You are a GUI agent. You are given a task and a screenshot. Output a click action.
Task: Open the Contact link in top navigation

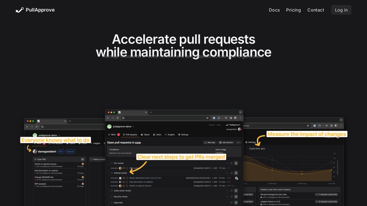pyautogui.click(x=316, y=10)
